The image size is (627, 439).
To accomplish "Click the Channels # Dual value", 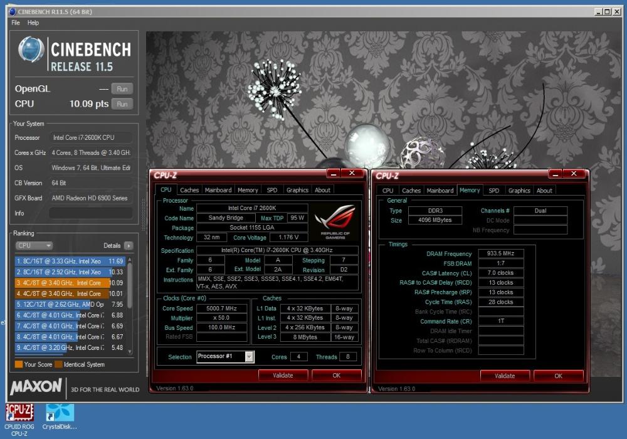I will [x=540, y=210].
